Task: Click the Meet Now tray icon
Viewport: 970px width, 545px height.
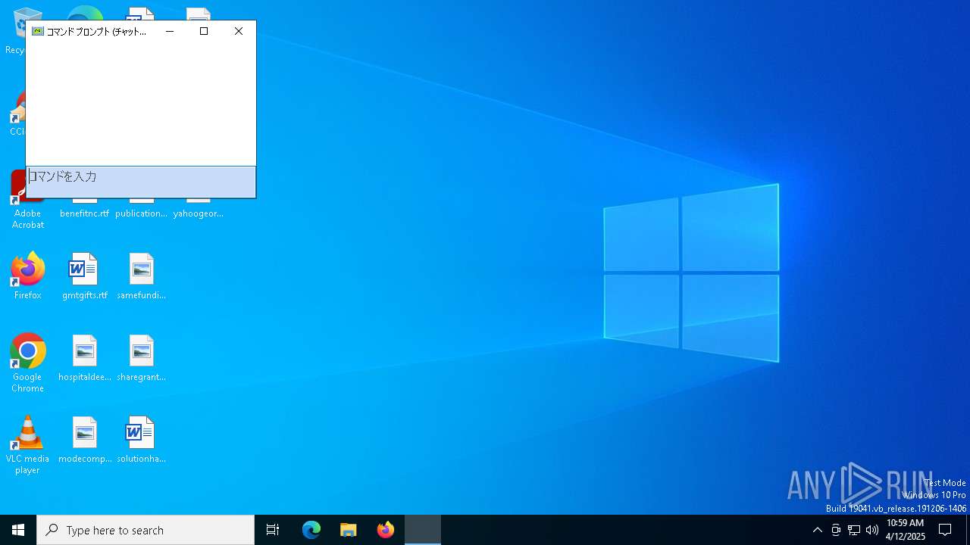Action: (x=835, y=530)
